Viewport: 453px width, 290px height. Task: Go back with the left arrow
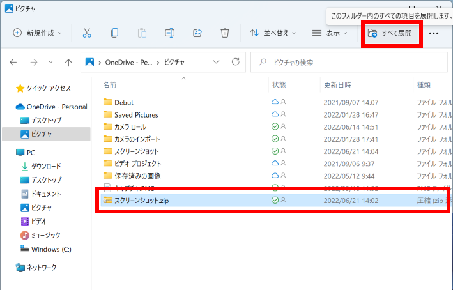click(x=13, y=62)
